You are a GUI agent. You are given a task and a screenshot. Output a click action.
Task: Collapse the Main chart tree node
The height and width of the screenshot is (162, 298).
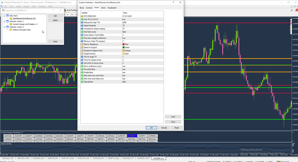[4, 16]
